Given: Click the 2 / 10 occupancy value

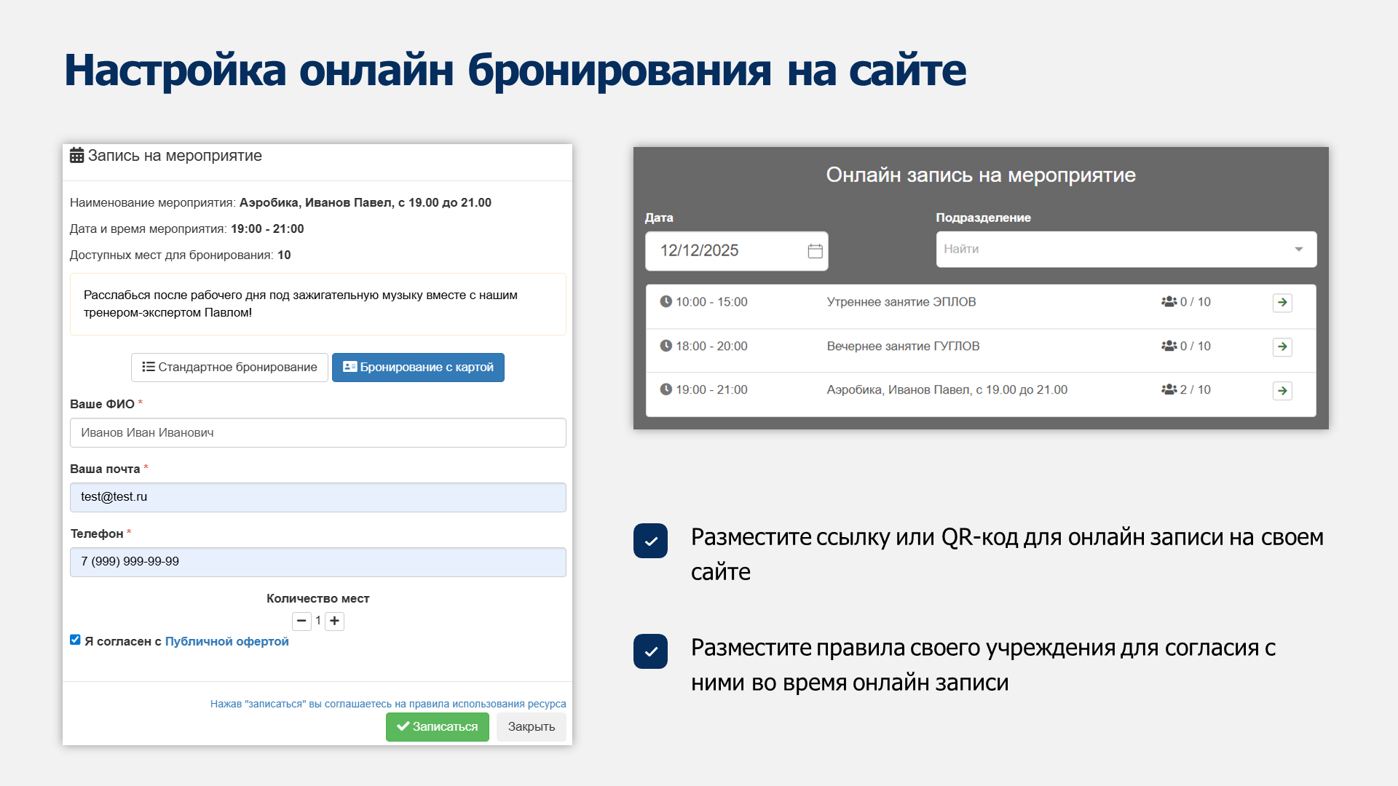Looking at the screenshot, I should (1195, 390).
